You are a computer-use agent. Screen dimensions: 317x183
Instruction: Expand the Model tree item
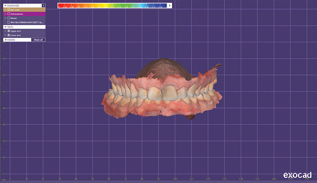(5, 18)
